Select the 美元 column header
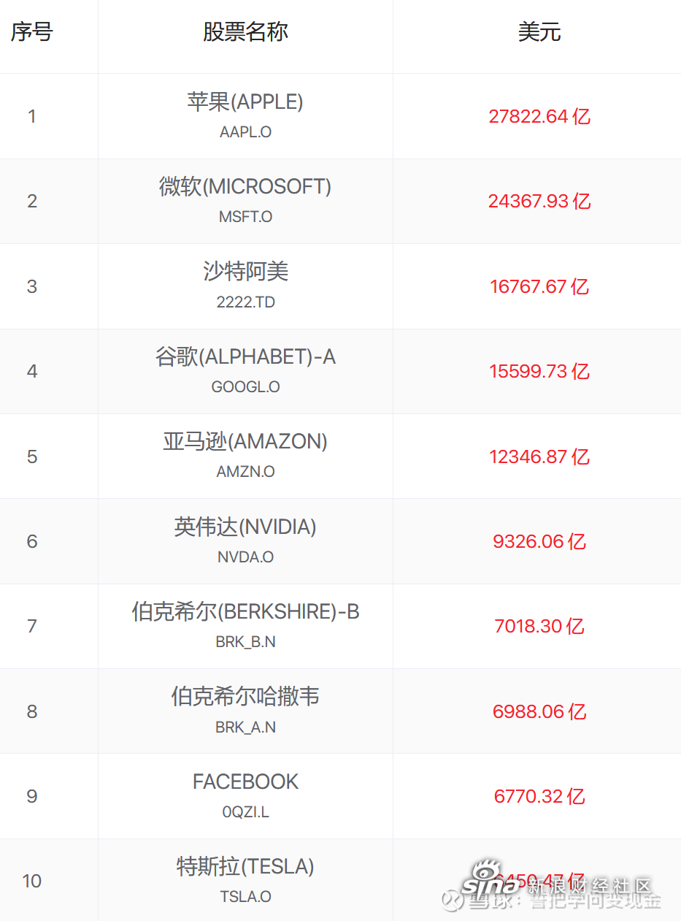 pyautogui.click(x=539, y=32)
